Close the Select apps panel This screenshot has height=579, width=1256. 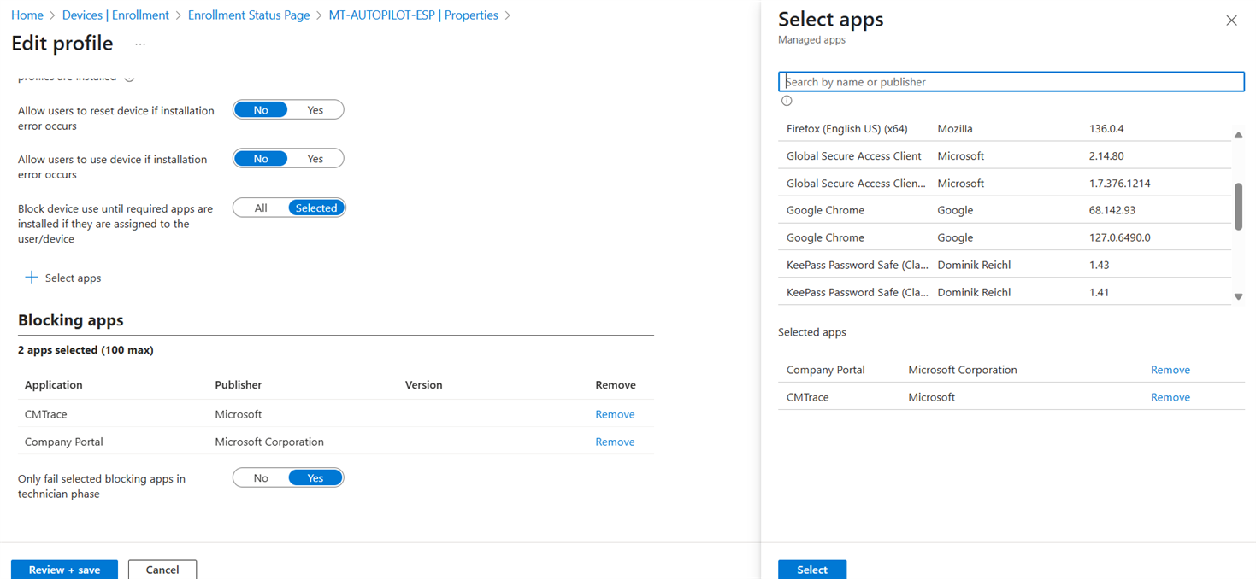[x=1231, y=20]
